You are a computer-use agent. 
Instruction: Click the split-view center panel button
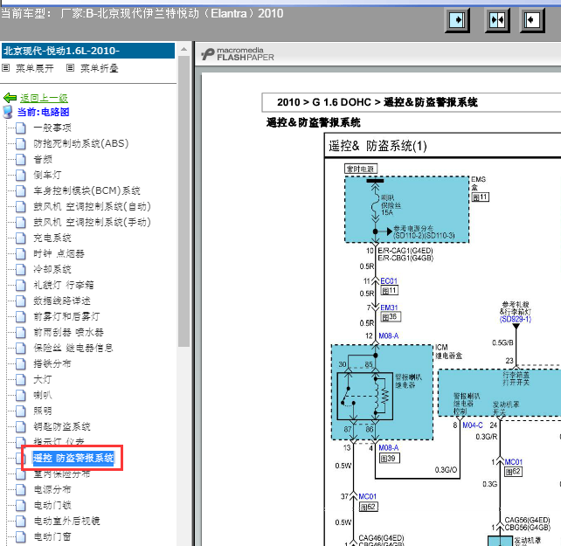pyautogui.click(x=497, y=20)
